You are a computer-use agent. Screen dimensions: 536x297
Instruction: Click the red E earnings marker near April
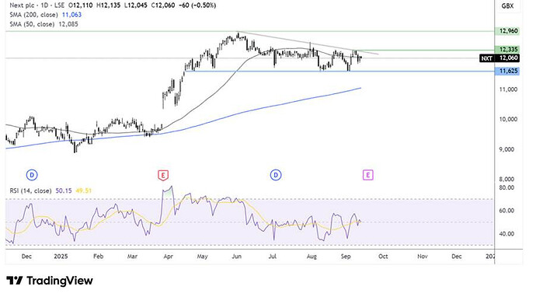[163, 176]
